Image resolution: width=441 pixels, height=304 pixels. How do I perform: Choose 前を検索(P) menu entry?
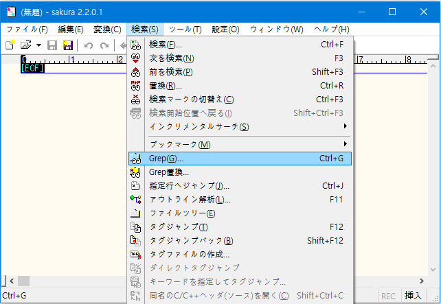240,72
